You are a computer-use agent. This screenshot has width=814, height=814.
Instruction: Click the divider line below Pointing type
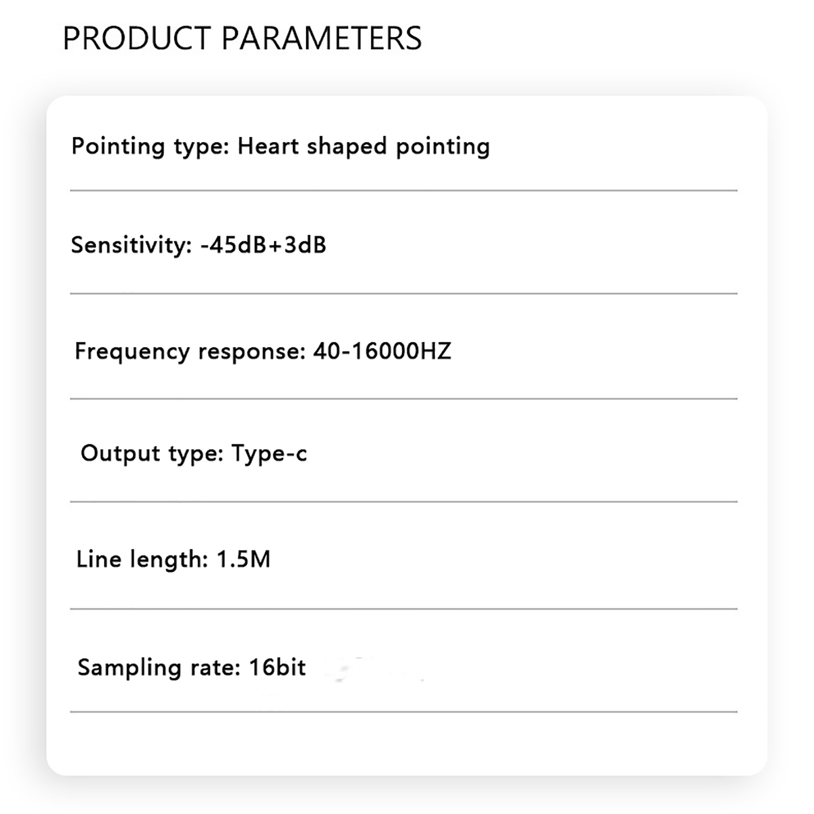coord(403,191)
